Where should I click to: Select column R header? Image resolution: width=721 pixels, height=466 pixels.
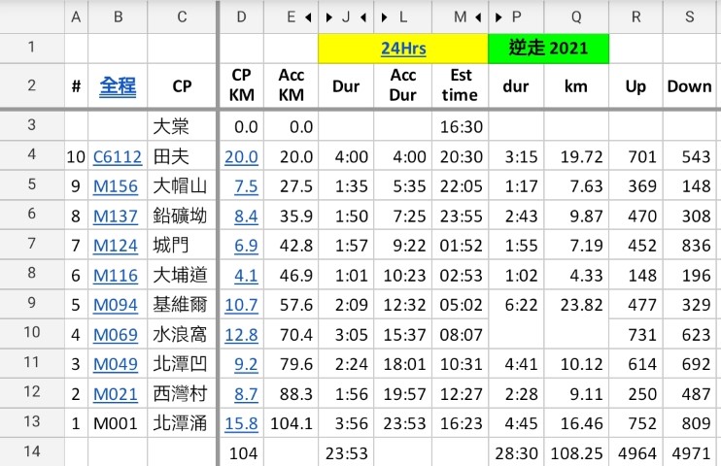click(635, 17)
